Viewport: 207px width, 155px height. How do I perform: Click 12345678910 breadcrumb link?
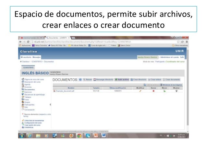click(36, 61)
